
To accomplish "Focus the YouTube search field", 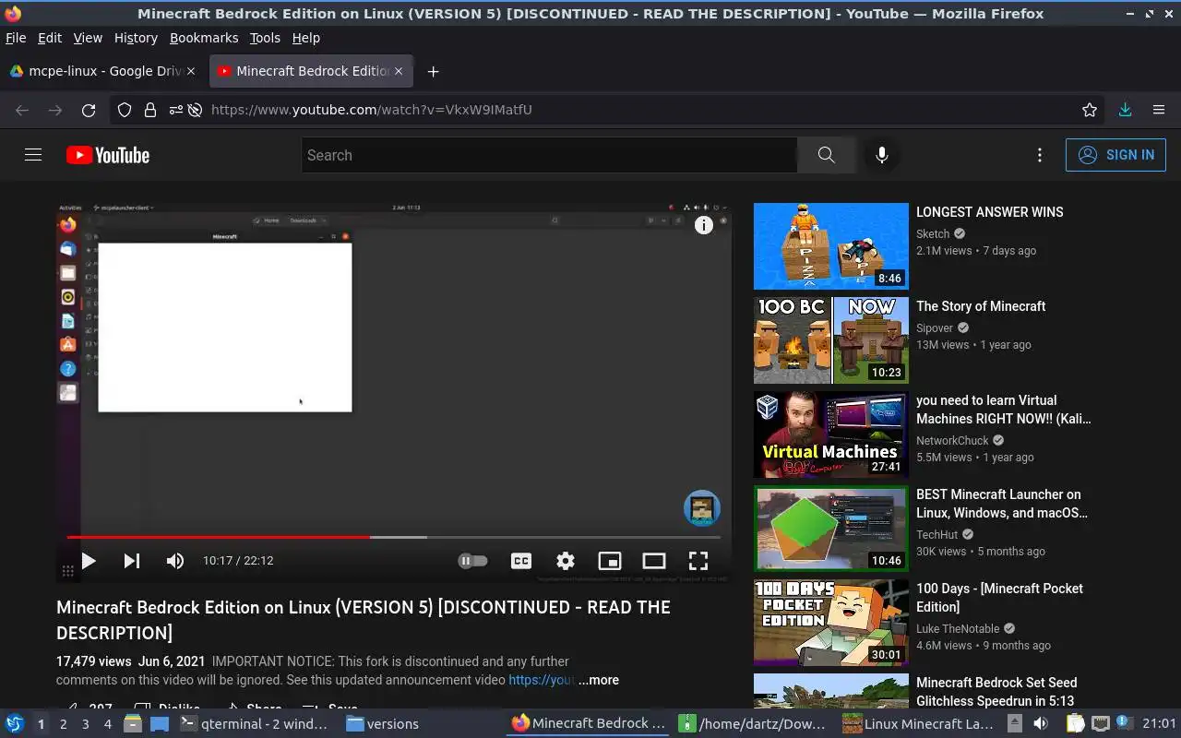I will (549, 155).
